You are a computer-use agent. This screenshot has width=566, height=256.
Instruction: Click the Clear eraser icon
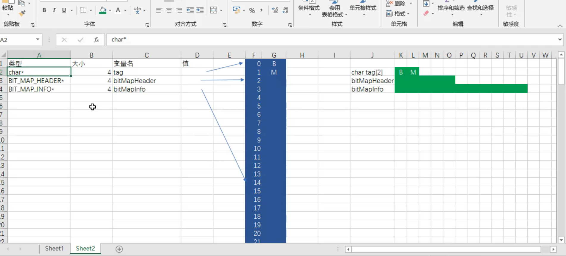click(426, 13)
